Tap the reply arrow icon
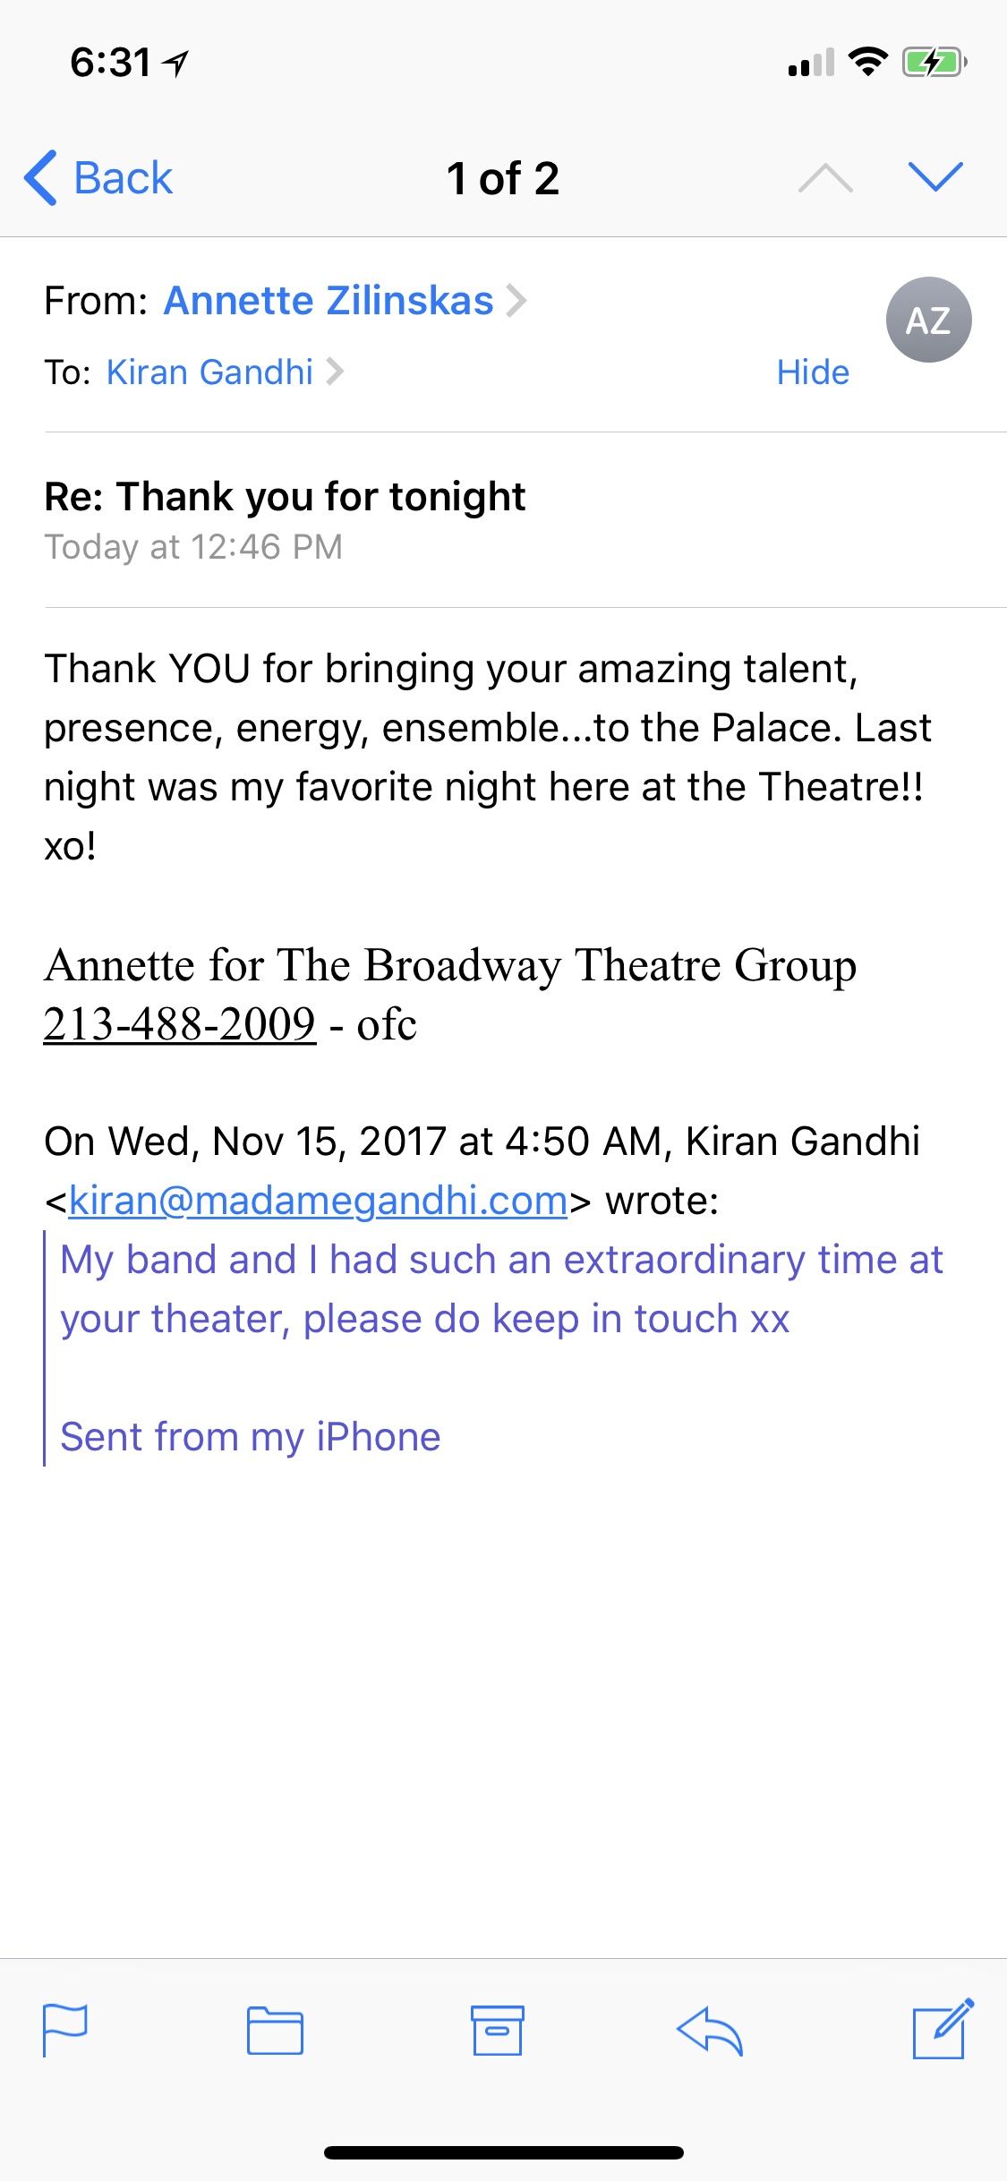The width and height of the screenshot is (1007, 2181). [710, 2031]
